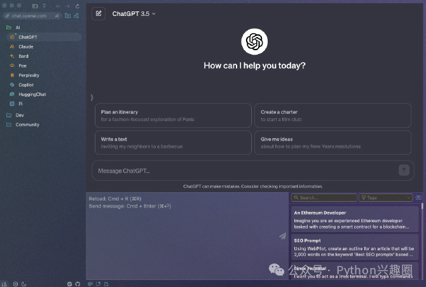
Task: Add a new link with the chain-plus icon
Action: (x=76, y=16)
